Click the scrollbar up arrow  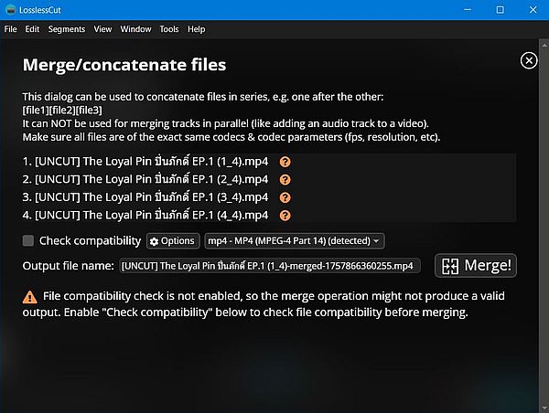click(544, 45)
